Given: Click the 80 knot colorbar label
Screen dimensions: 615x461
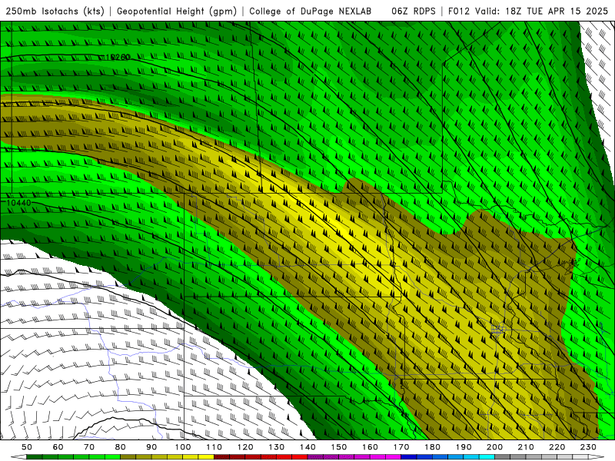Looking at the screenshot, I should tap(121, 447).
